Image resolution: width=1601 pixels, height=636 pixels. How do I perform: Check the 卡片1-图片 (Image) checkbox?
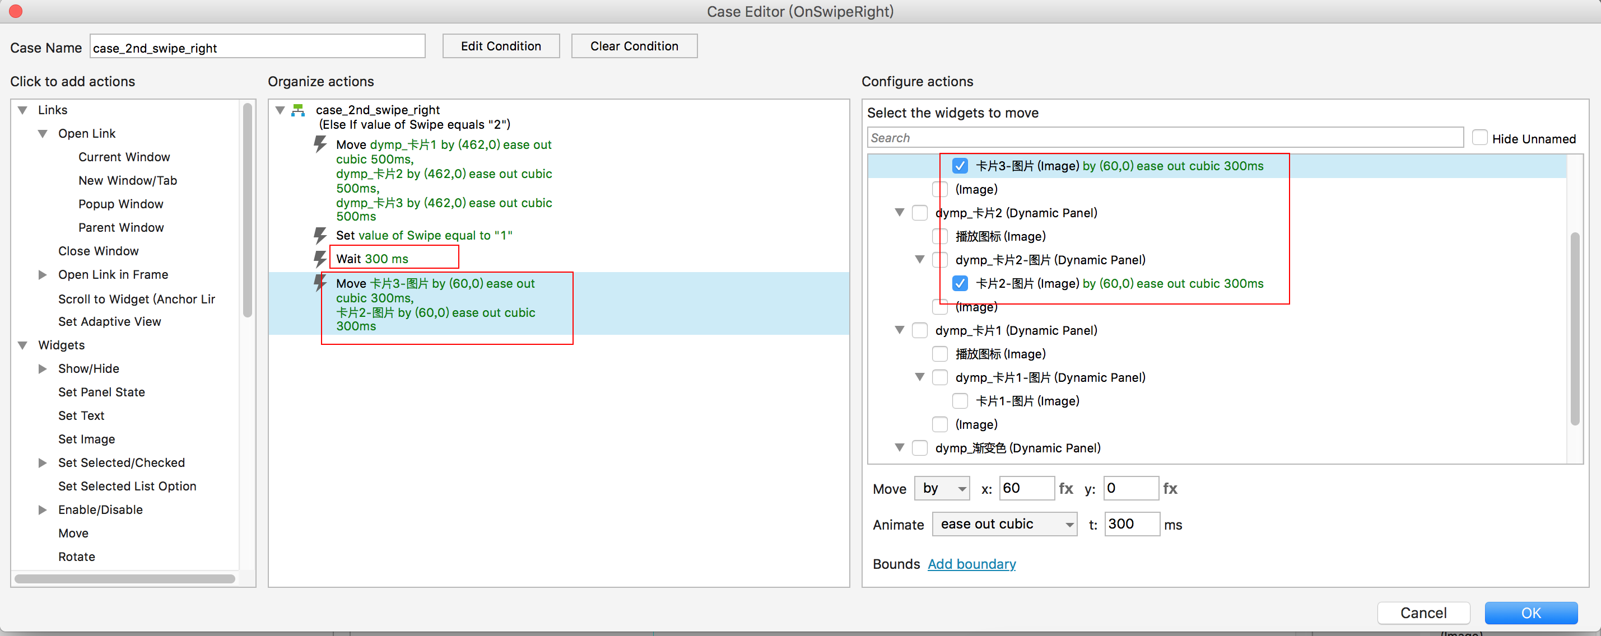click(960, 401)
